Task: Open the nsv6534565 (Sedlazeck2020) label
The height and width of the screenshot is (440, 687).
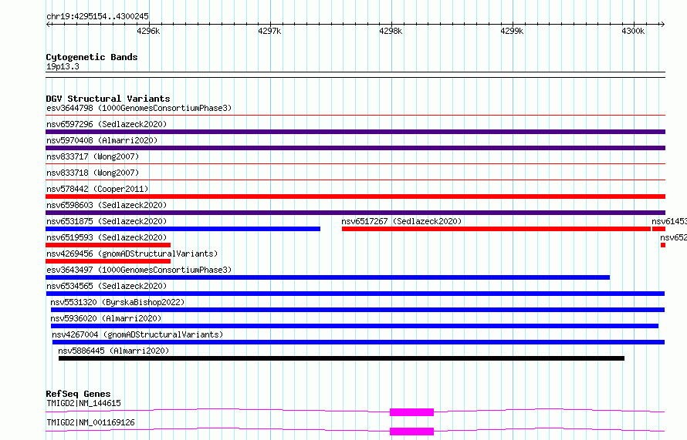Action: [107, 286]
